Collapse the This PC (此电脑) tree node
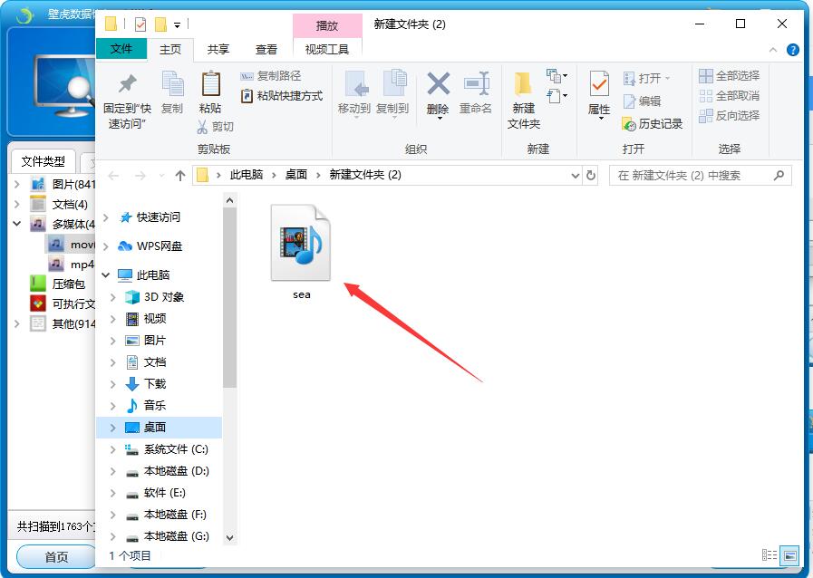Viewport: 813px width, 578px height. click(106, 275)
